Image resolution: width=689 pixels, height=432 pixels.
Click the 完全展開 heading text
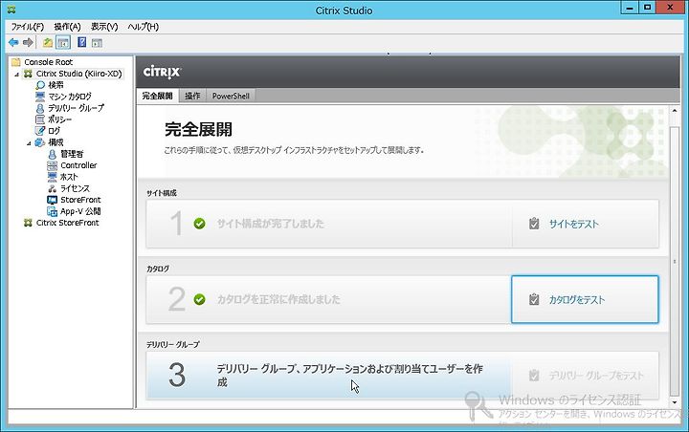click(x=198, y=130)
